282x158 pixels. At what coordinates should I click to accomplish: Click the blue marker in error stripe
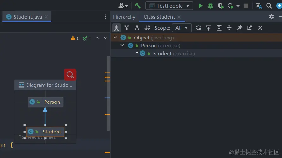[107, 98]
